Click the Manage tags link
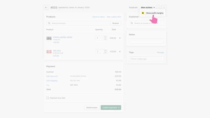This screenshot has width=210, height=118. tap(160, 52)
